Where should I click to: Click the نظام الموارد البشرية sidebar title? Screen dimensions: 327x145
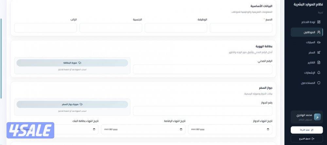(x=308, y=4)
